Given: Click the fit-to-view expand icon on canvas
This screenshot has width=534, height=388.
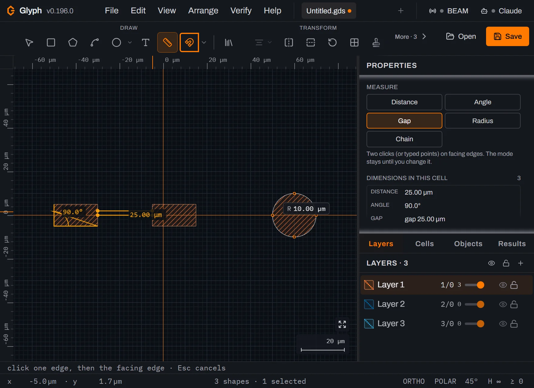Looking at the screenshot, I should click(342, 324).
